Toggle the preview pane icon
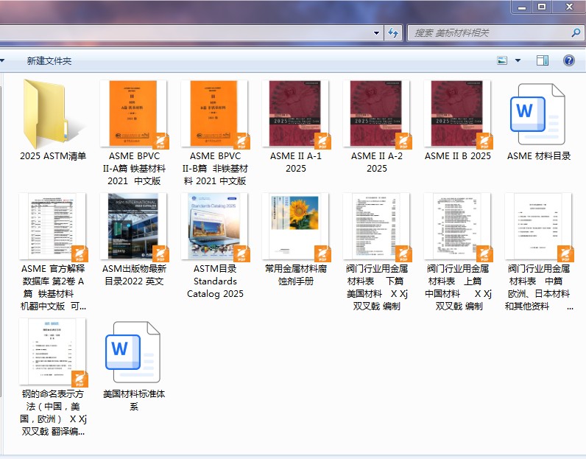Screen dimensions: 586x459 pyautogui.click(x=543, y=60)
